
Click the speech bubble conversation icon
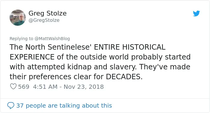(x=11, y=106)
